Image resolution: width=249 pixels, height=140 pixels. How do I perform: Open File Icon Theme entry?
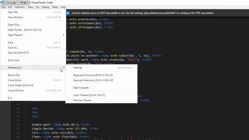(x=102, y=100)
